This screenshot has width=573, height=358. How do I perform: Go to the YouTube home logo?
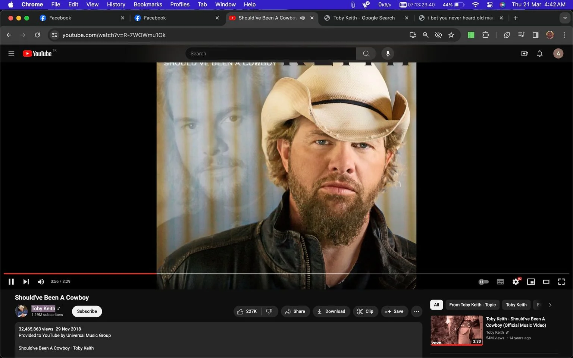(37, 53)
